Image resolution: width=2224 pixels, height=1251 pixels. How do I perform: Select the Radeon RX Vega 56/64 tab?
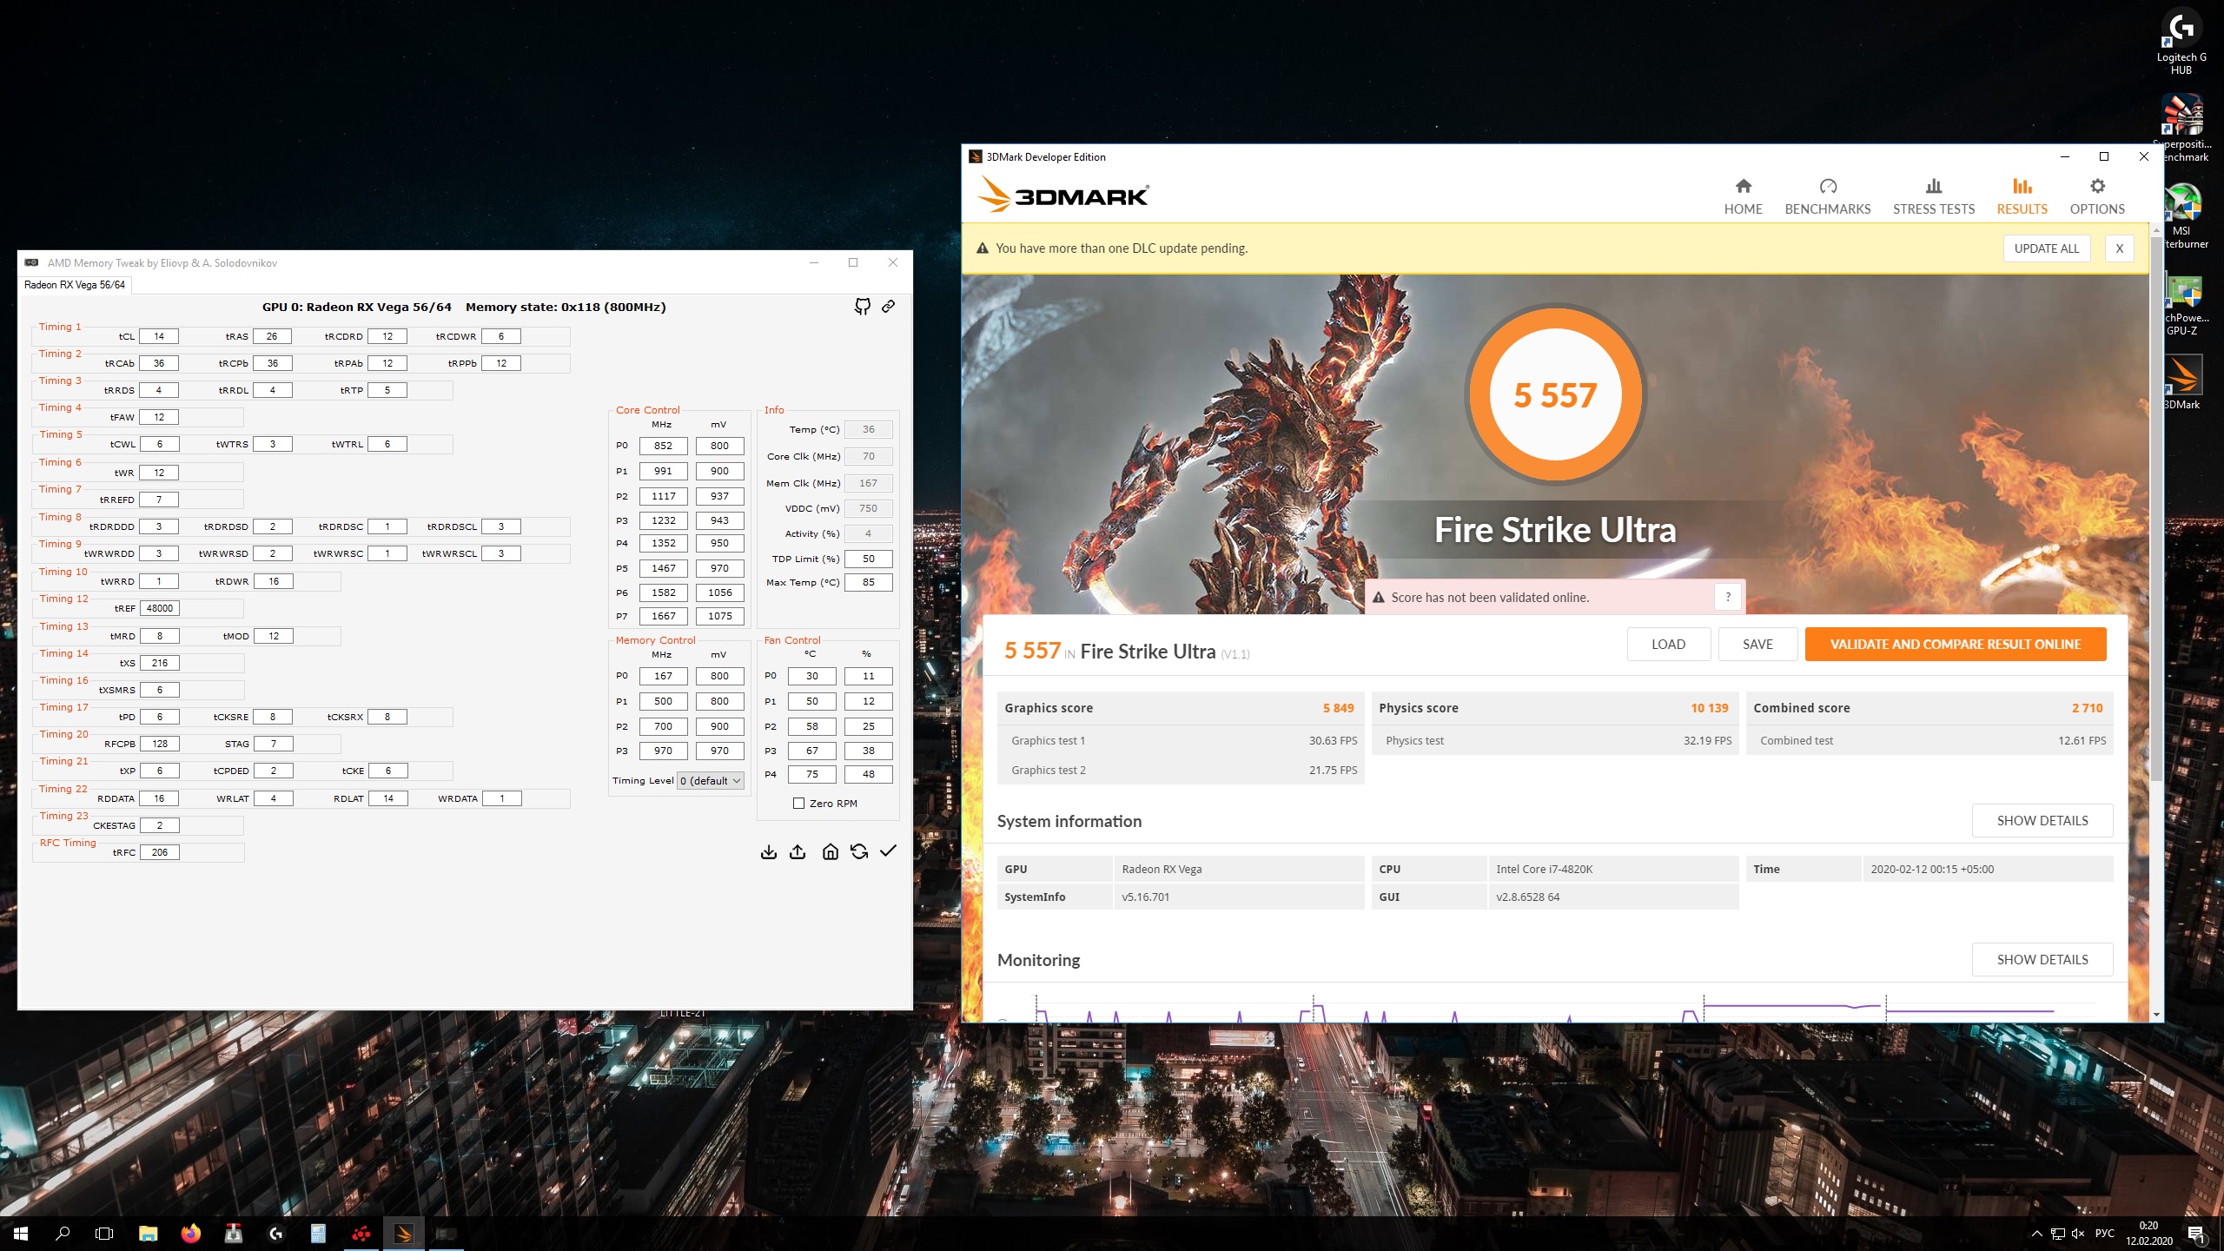tap(75, 285)
